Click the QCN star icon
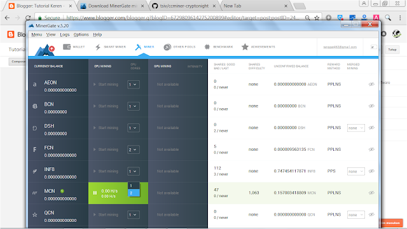 35,215
